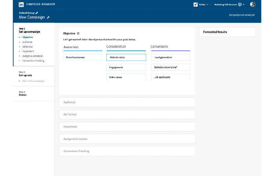Go to Audience in the sidebar
Viewport: 275px width, 176px height.
coord(27,42)
